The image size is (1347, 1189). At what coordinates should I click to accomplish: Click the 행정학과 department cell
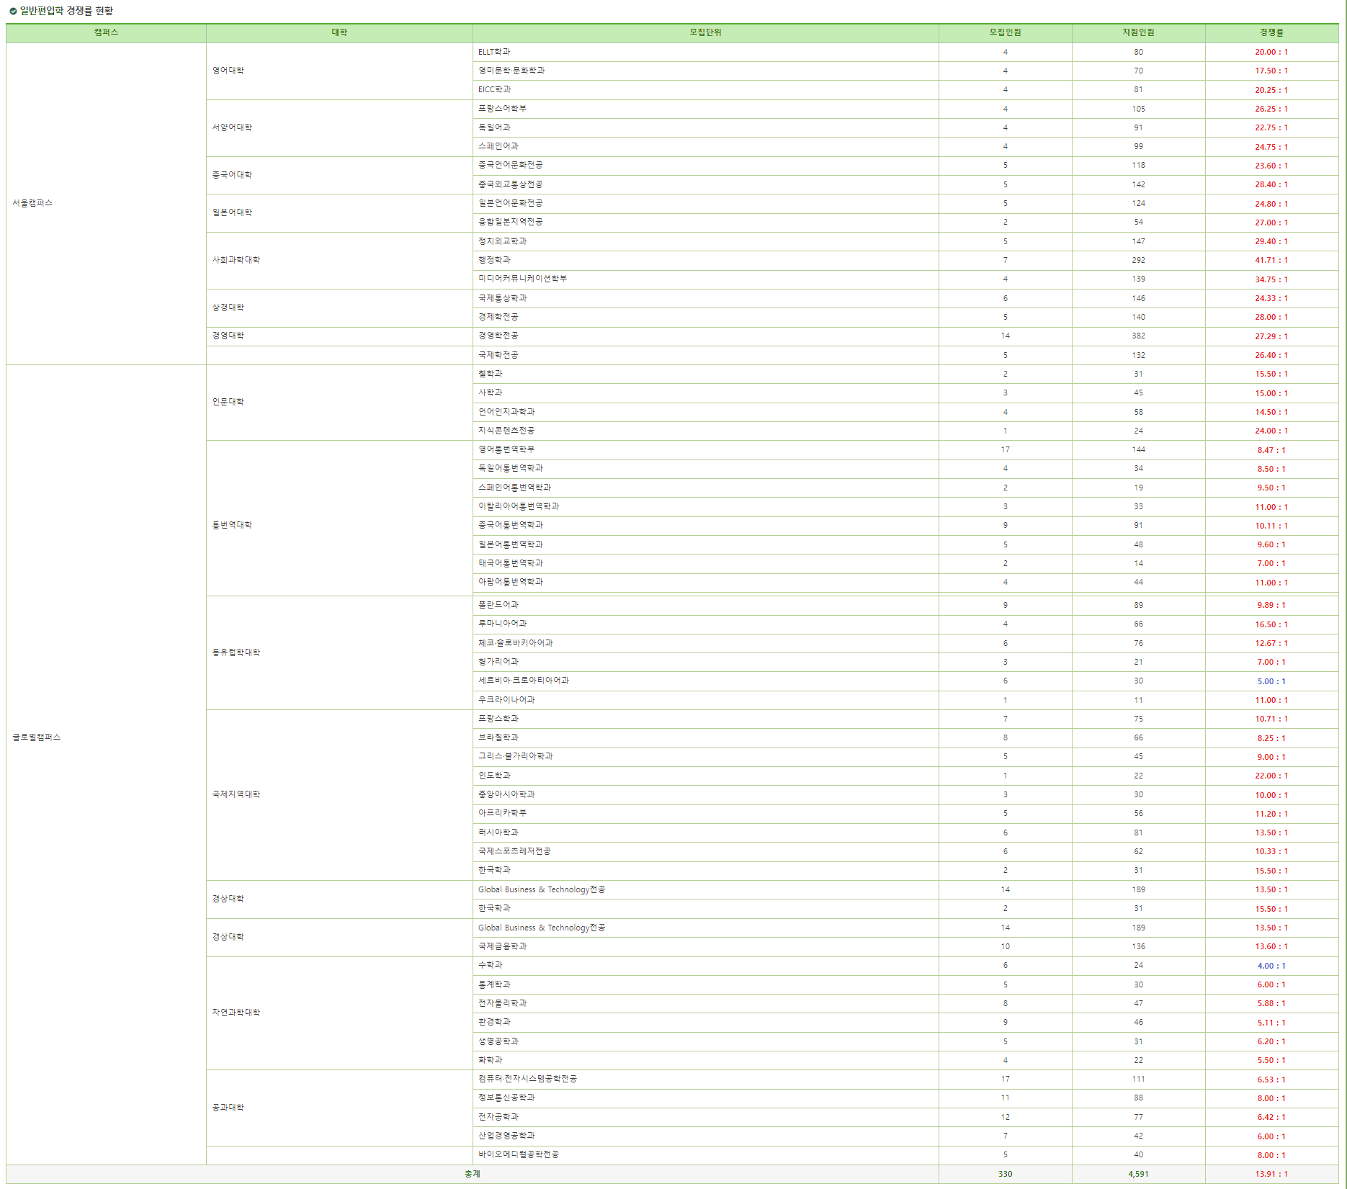pos(705,260)
